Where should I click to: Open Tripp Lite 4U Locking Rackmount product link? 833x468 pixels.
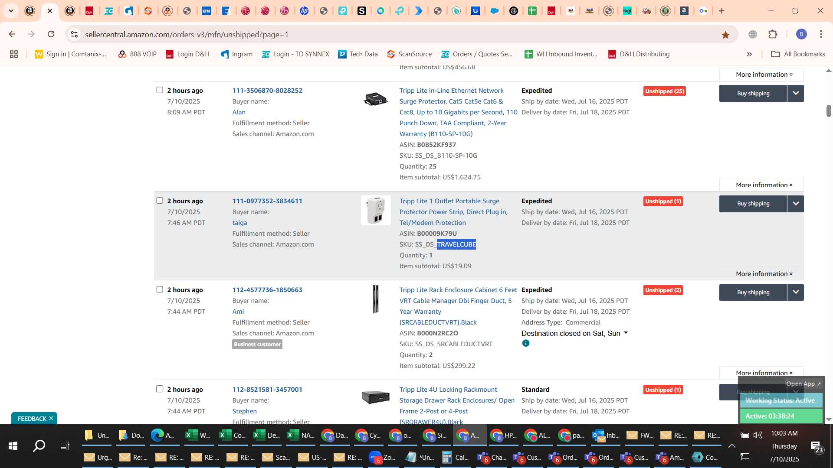pyautogui.click(x=457, y=406)
